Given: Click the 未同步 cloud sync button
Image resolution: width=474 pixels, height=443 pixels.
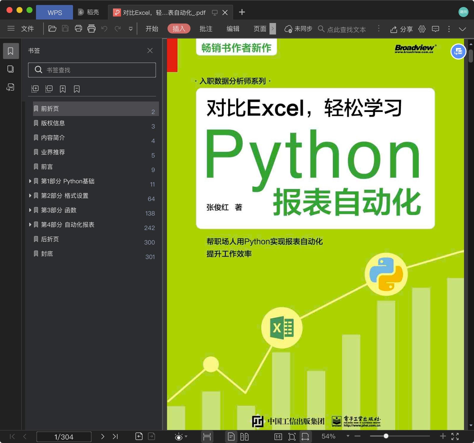Looking at the screenshot, I should (298, 29).
